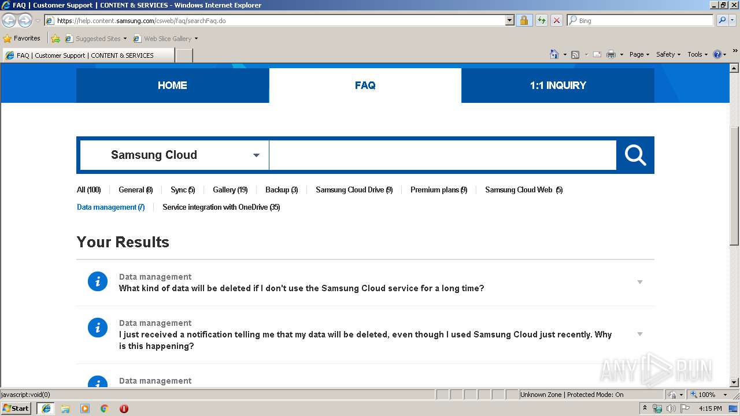This screenshot has width=740, height=416.
Task: Click the Bing search magnifier button
Action: click(x=722, y=20)
